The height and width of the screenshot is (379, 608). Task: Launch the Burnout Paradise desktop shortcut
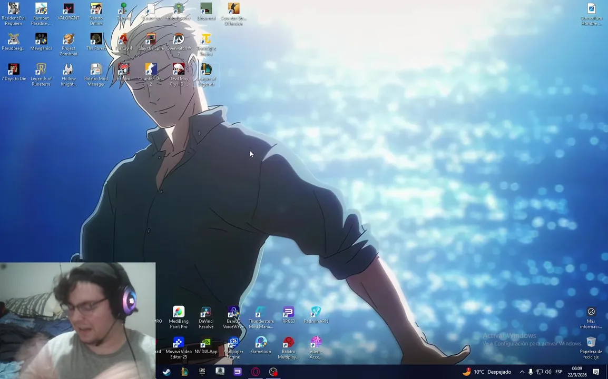[41, 14]
